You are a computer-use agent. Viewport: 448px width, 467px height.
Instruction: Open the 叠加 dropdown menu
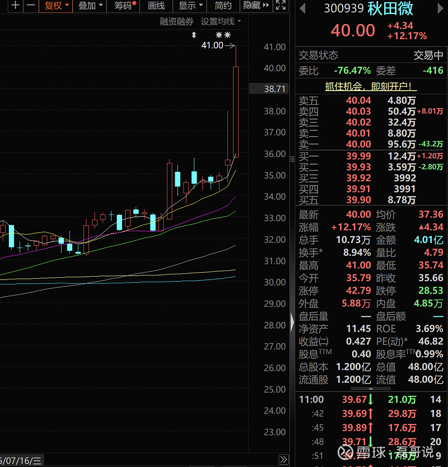90,6
